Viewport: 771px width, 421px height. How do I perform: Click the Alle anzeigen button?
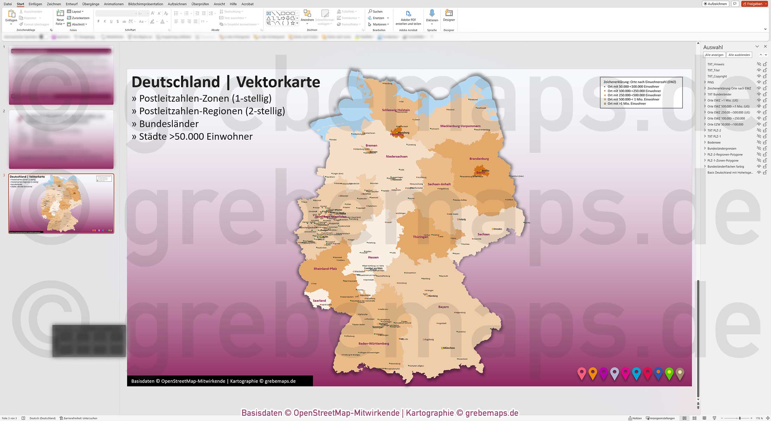714,55
